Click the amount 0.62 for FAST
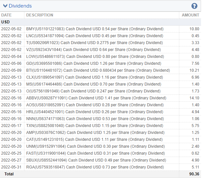 click(x=195, y=153)
